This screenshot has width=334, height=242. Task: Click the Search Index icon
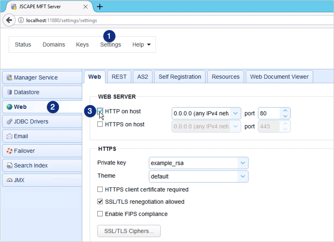tap(9, 165)
